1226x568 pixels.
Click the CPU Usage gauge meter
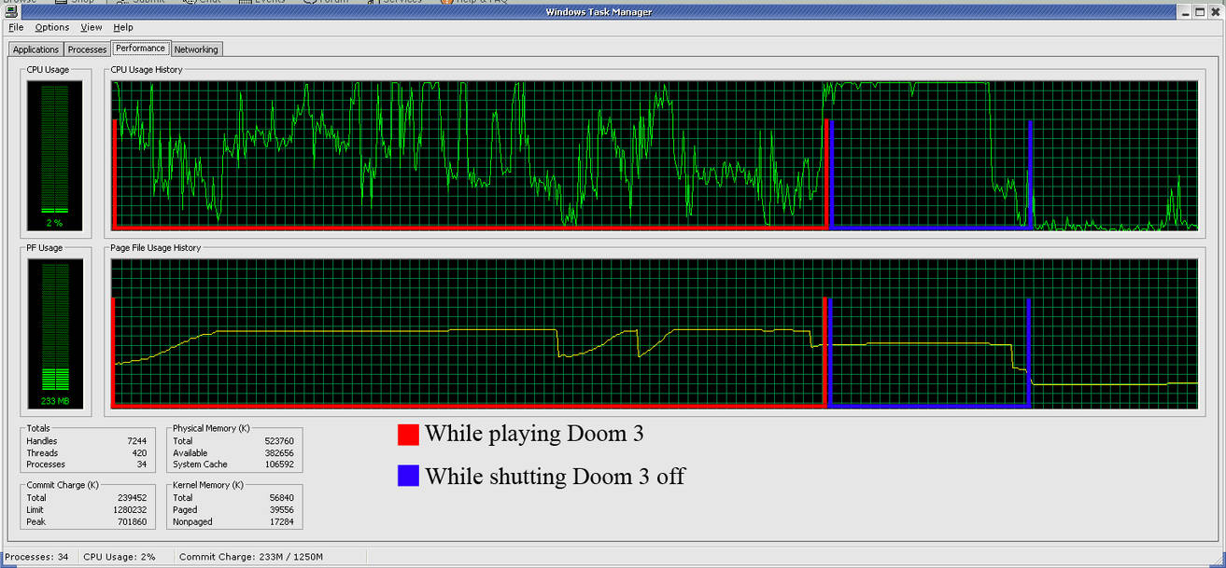coord(55,155)
